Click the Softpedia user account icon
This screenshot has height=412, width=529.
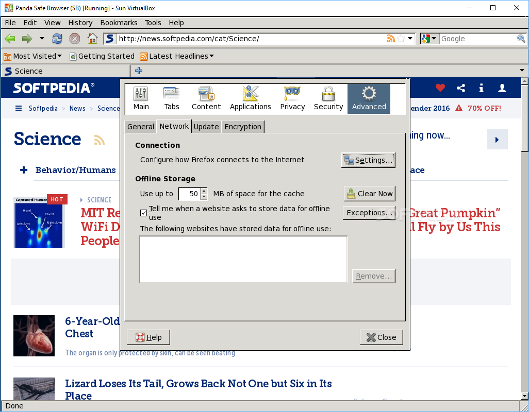[x=502, y=88]
